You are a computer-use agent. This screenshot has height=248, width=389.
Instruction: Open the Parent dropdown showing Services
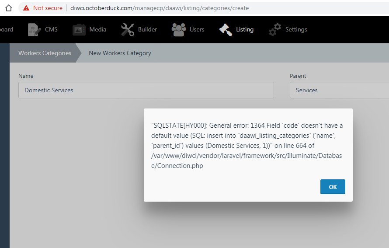(x=339, y=90)
